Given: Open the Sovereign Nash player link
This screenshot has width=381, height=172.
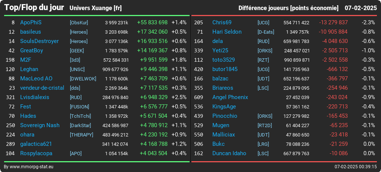Looking at the screenshot, I should tap(40, 125).
